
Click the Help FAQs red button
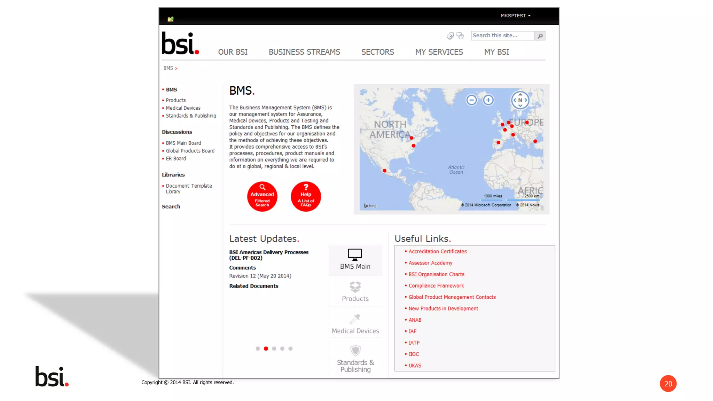point(306,196)
